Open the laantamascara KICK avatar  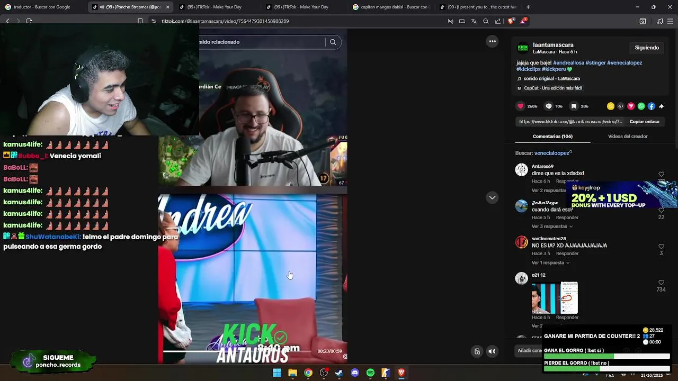point(523,48)
